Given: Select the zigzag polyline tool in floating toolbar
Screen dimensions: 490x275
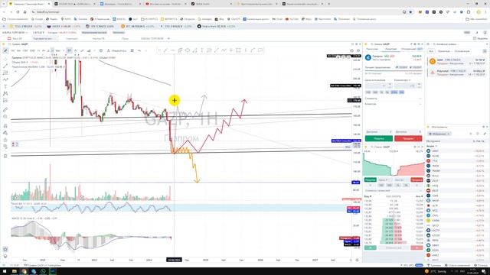Looking at the screenshot, I should point(224,50).
